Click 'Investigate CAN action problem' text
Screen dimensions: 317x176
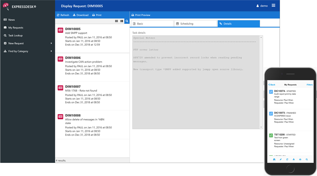coord(84,62)
